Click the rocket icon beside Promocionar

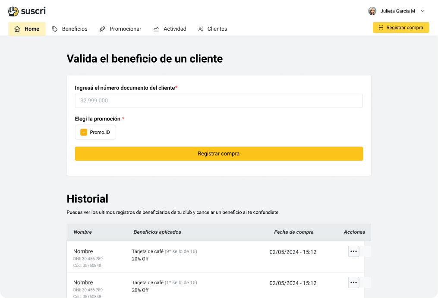102,29
